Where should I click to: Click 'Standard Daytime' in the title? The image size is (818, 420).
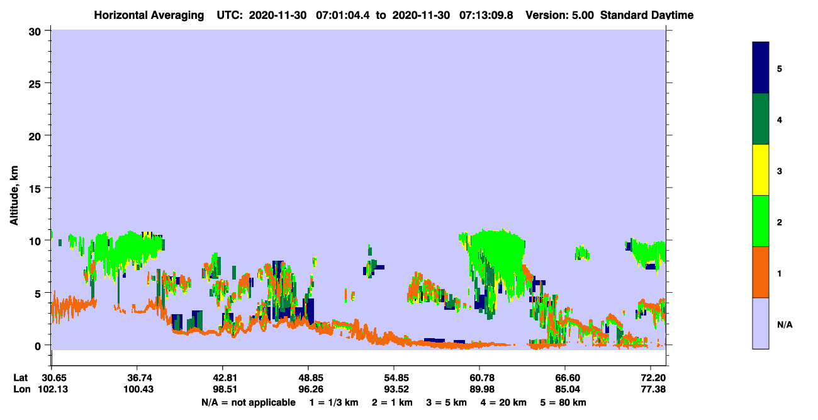click(x=647, y=15)
